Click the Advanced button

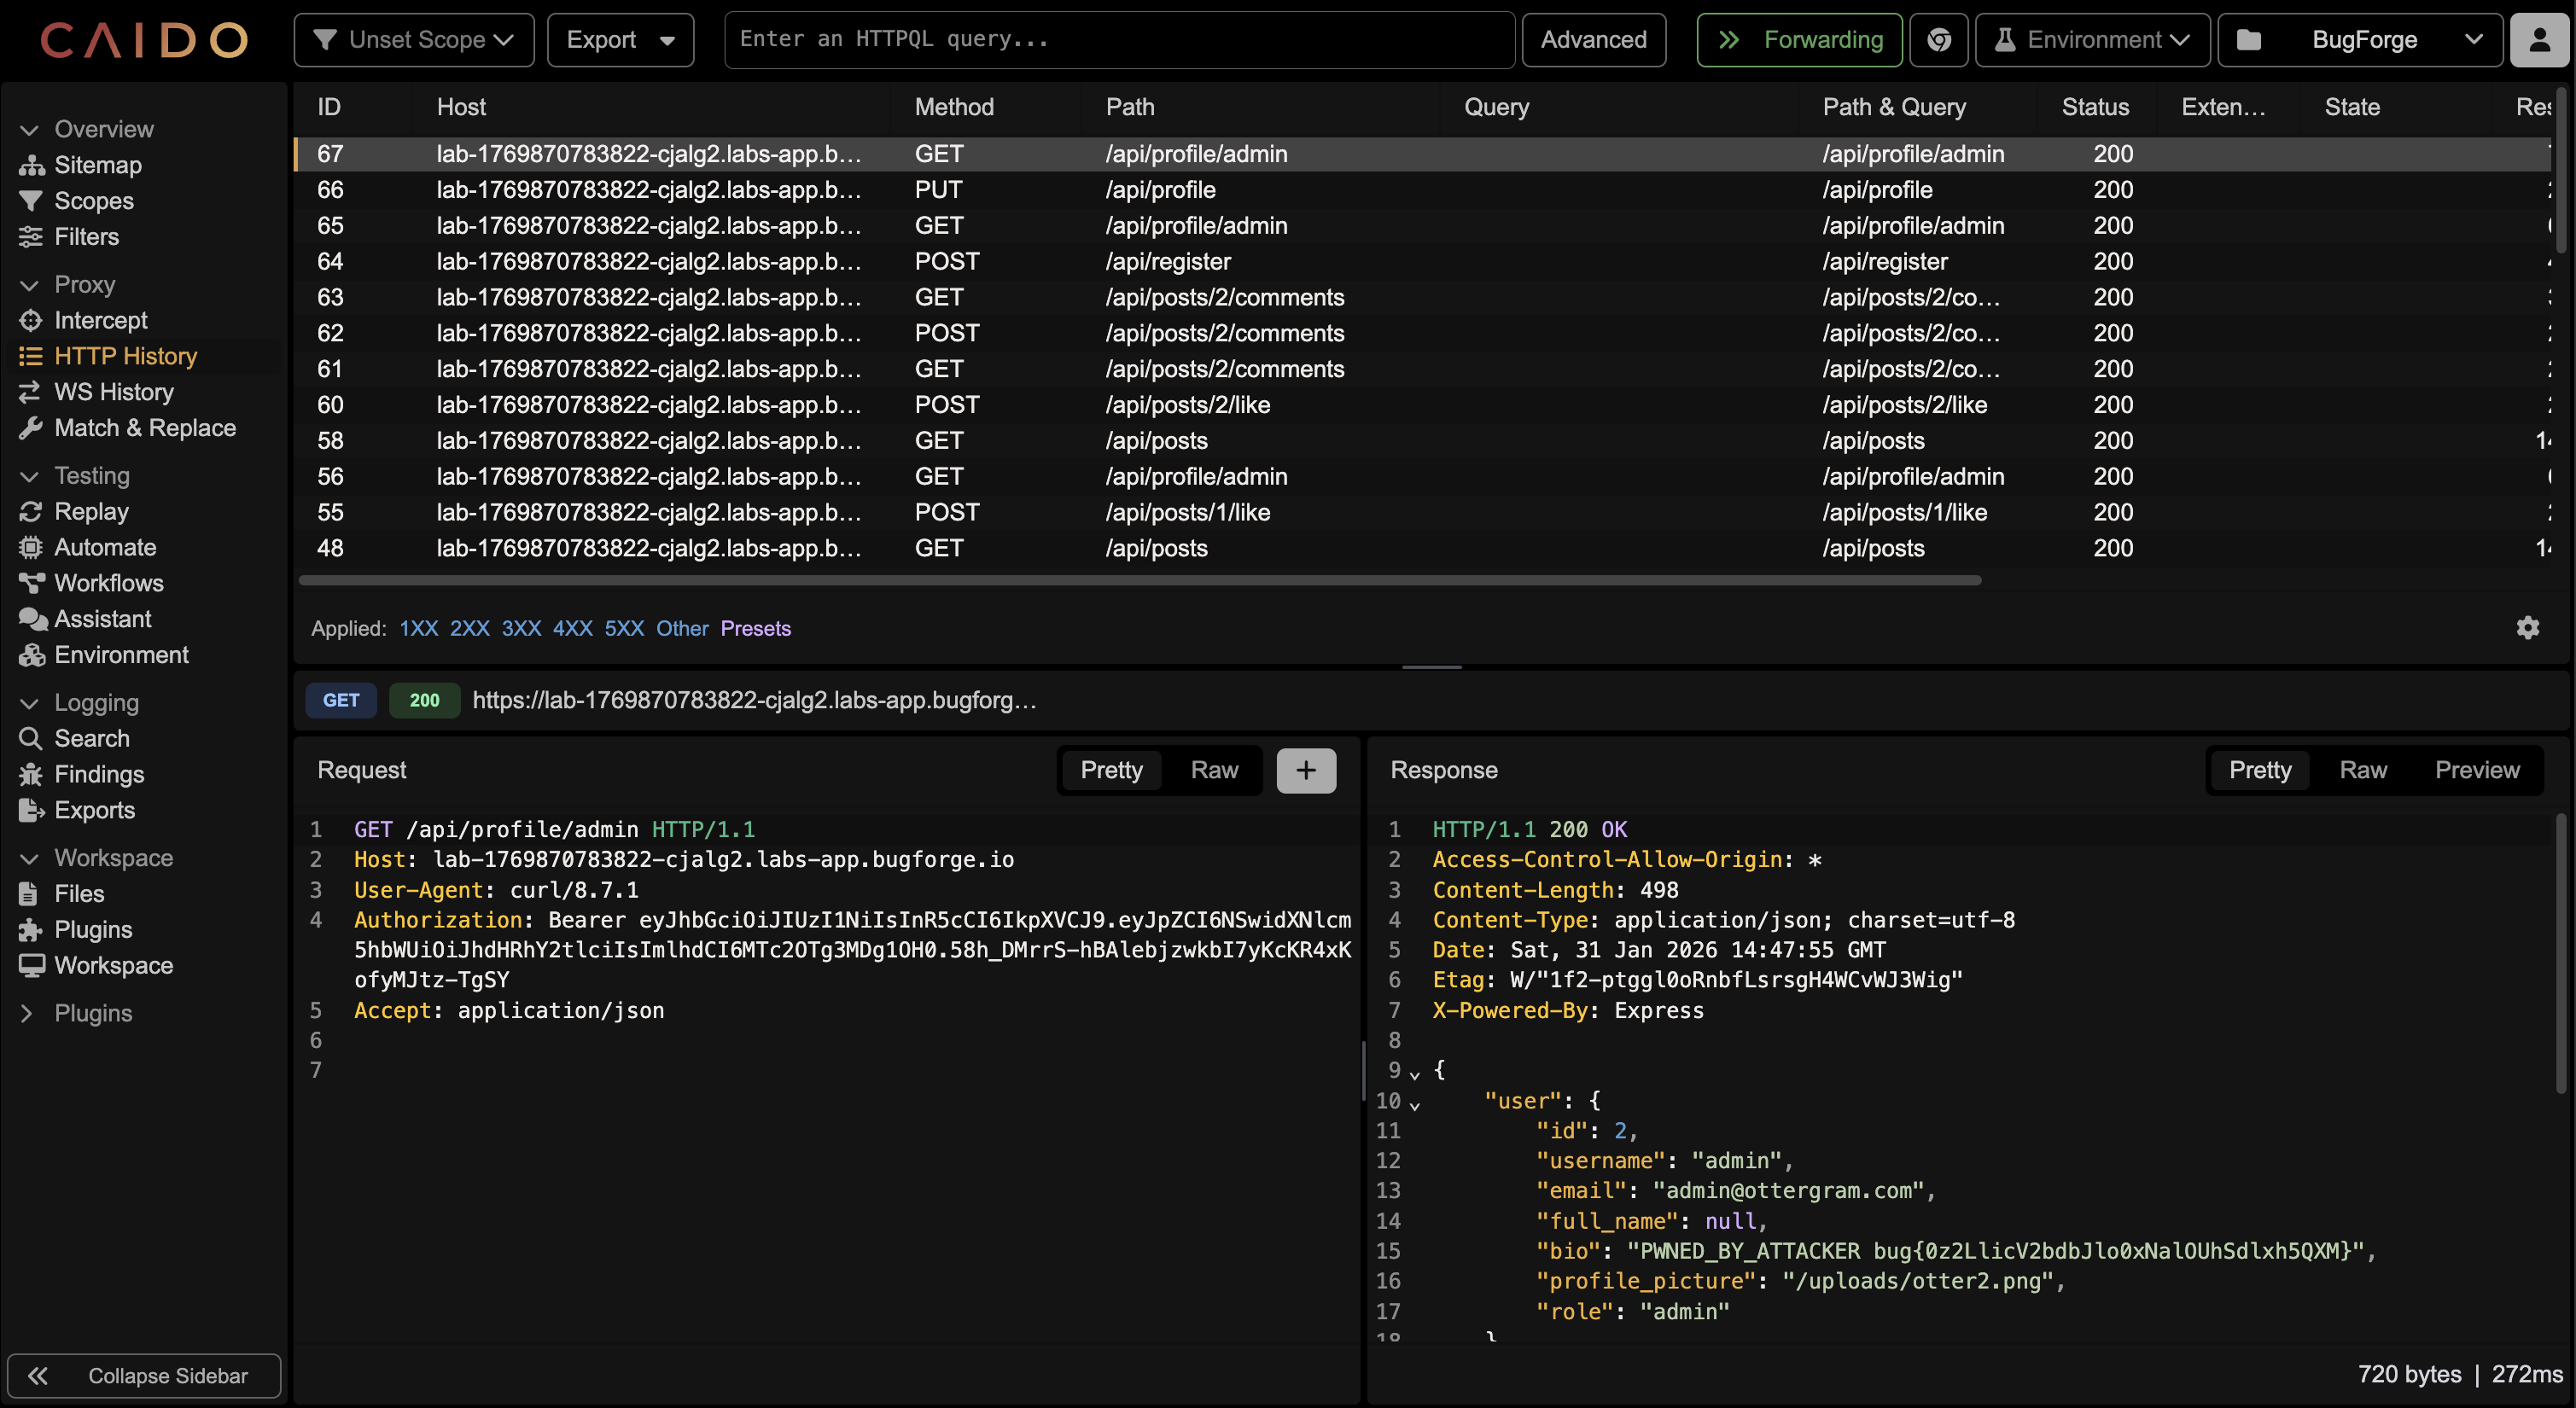coord(1593,40)
